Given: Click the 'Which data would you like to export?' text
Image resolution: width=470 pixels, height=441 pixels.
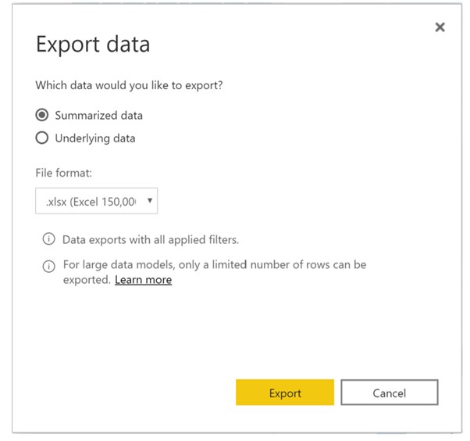Looking at the screenshot, I should [129, 85].
